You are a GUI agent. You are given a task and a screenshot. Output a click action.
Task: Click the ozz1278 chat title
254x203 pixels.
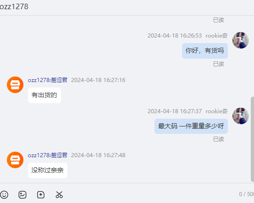pyautogui.click(x=14, y=6)
